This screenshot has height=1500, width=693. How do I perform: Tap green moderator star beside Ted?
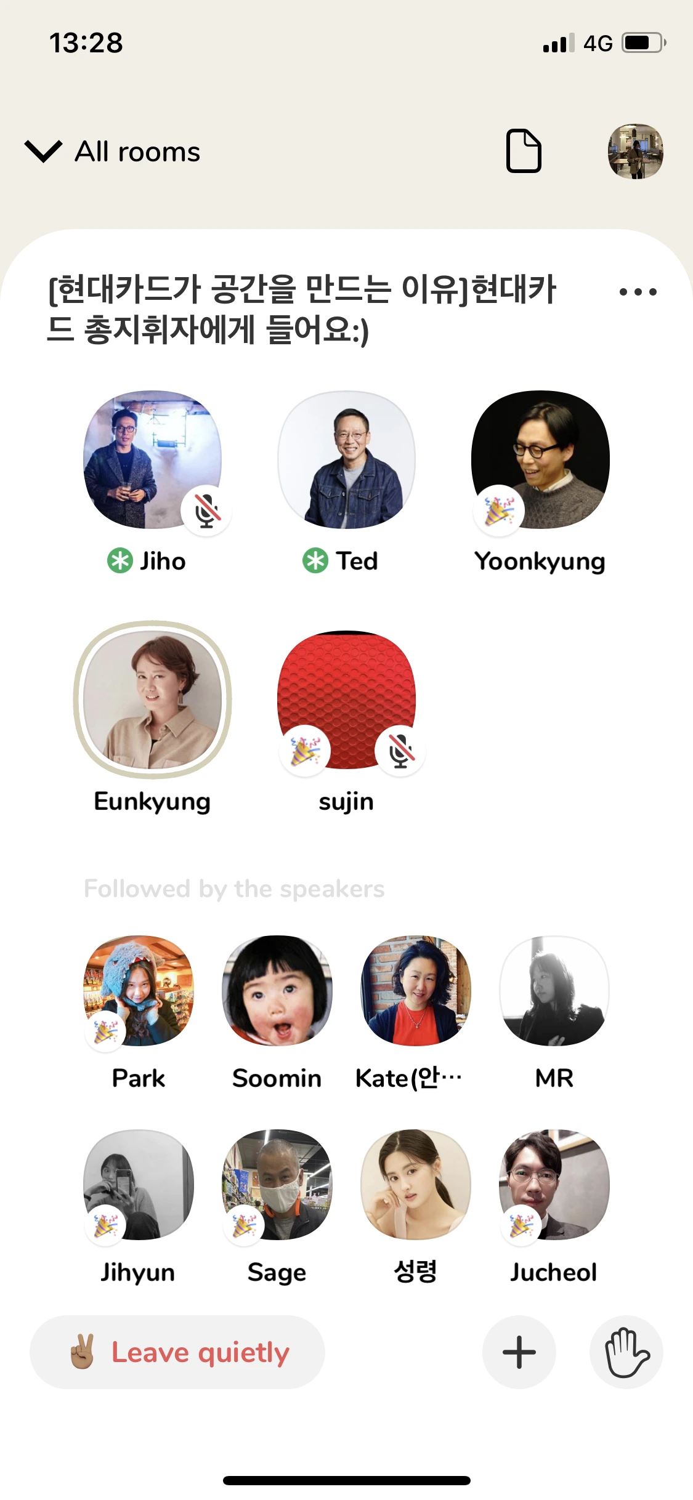315,561
